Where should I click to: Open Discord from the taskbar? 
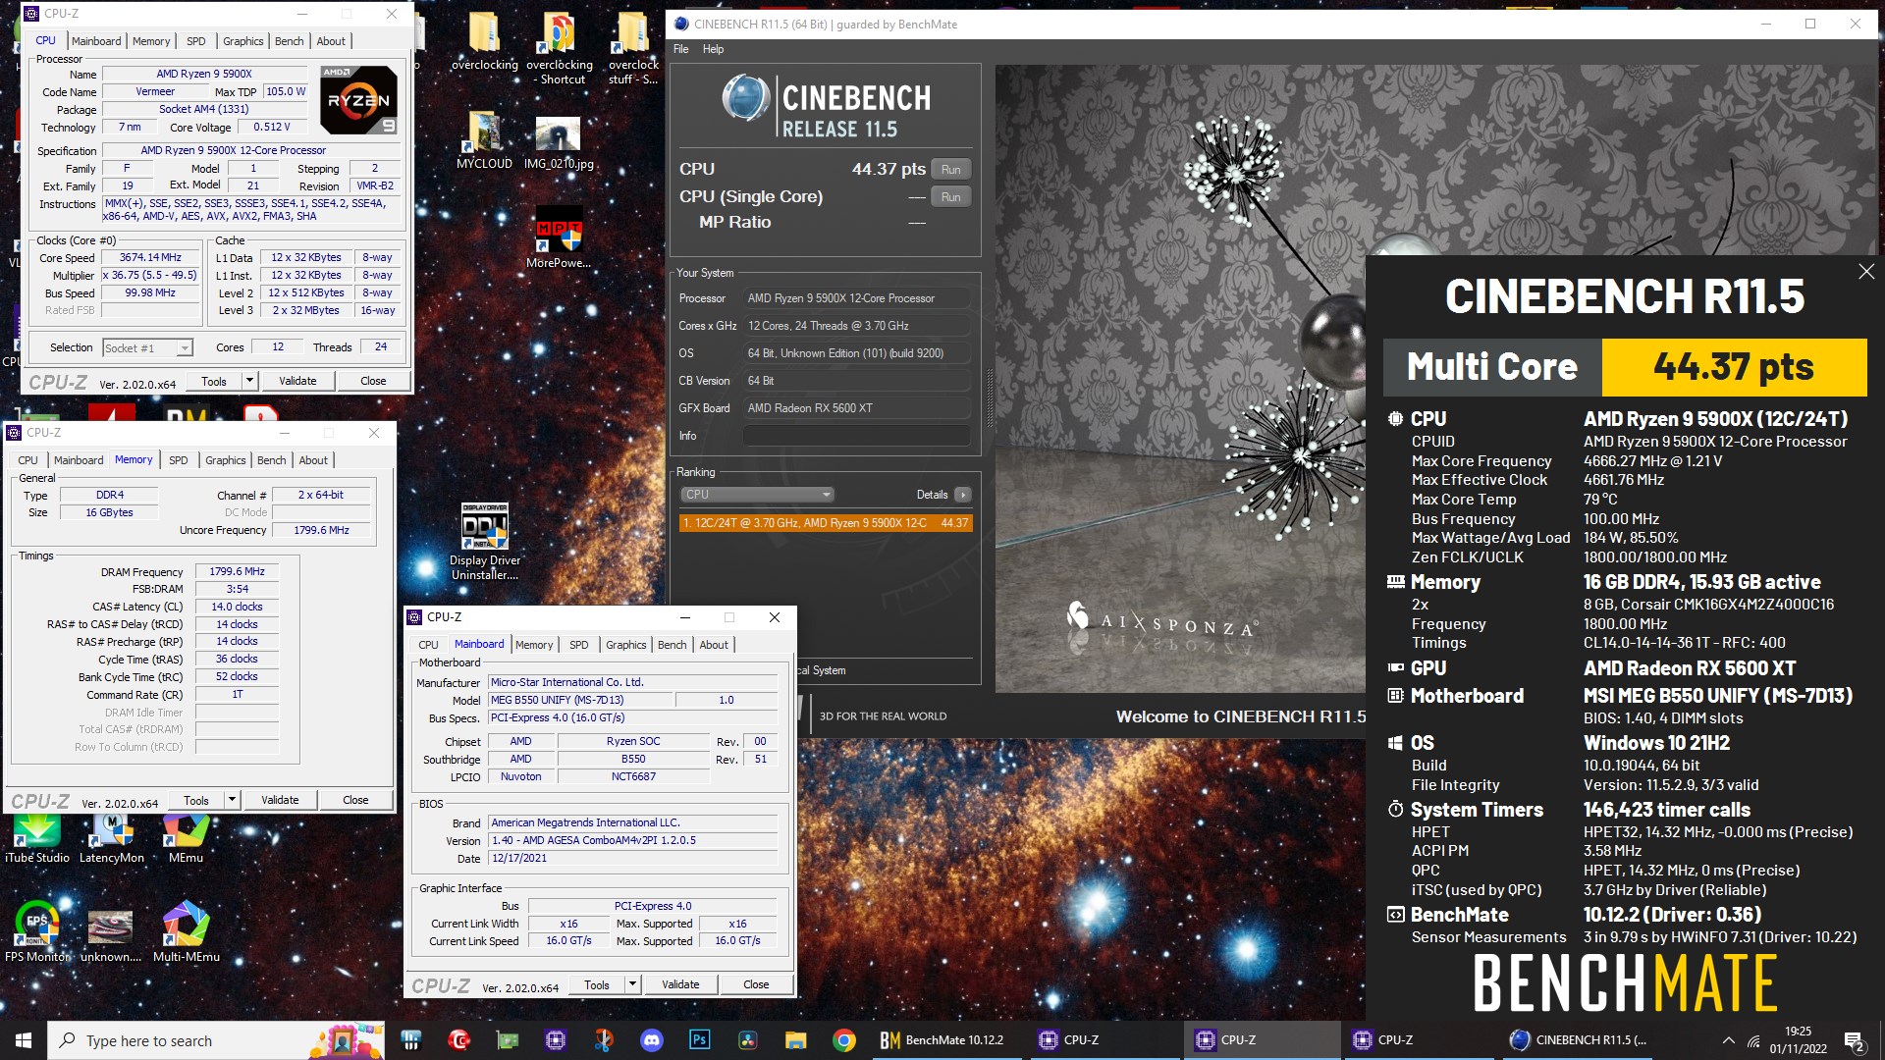652,1040
